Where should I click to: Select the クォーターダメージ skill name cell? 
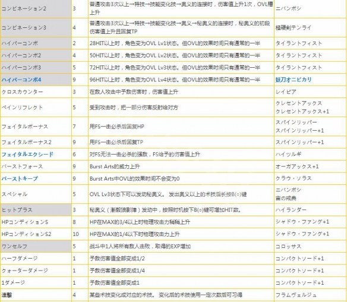click(36, 270)
